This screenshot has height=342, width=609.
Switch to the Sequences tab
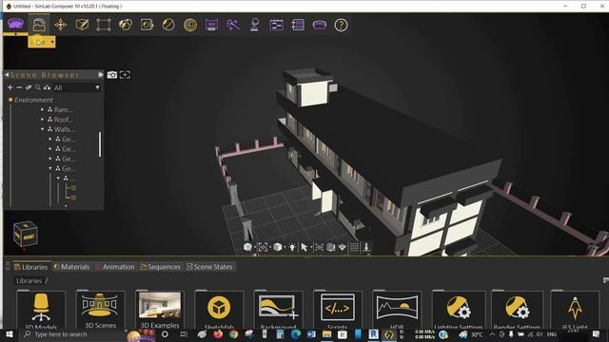pos(160,267)
